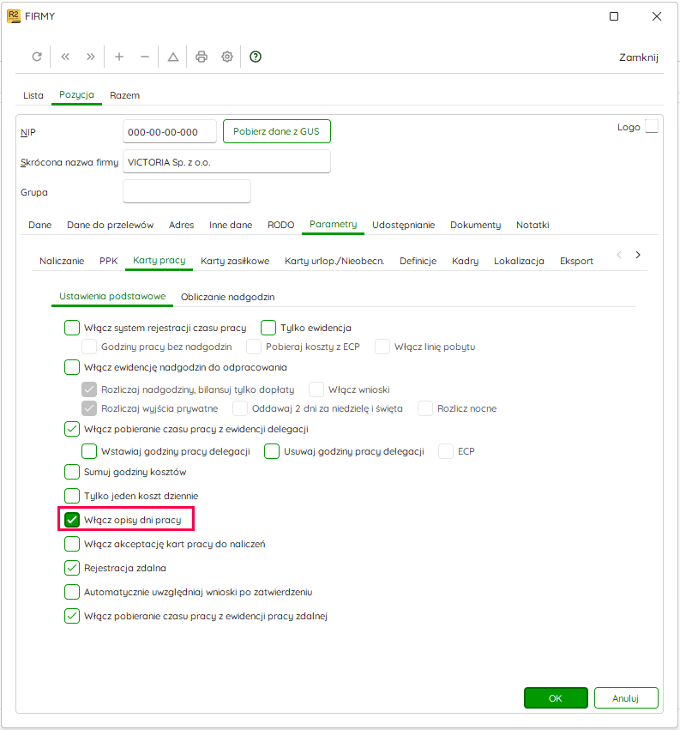Screen dimensions: 680x730
Task: Remove the record with the minus icon
Action: click(145, 57)
